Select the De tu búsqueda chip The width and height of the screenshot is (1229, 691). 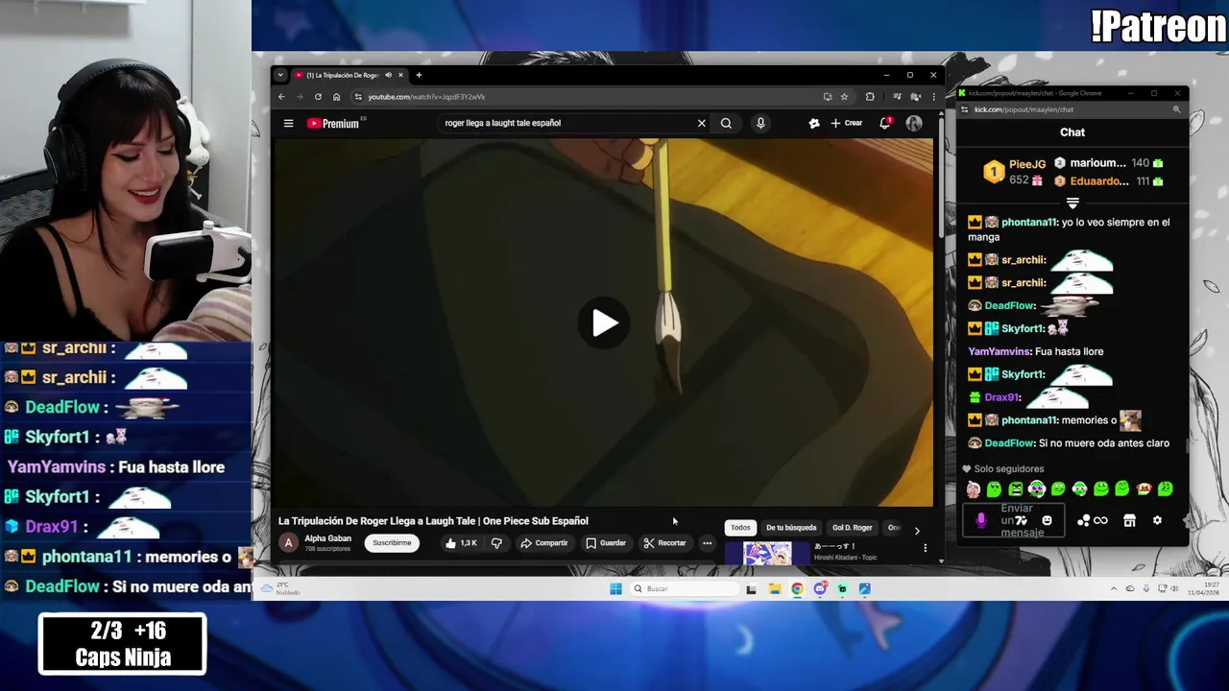[x=791, y=528]
